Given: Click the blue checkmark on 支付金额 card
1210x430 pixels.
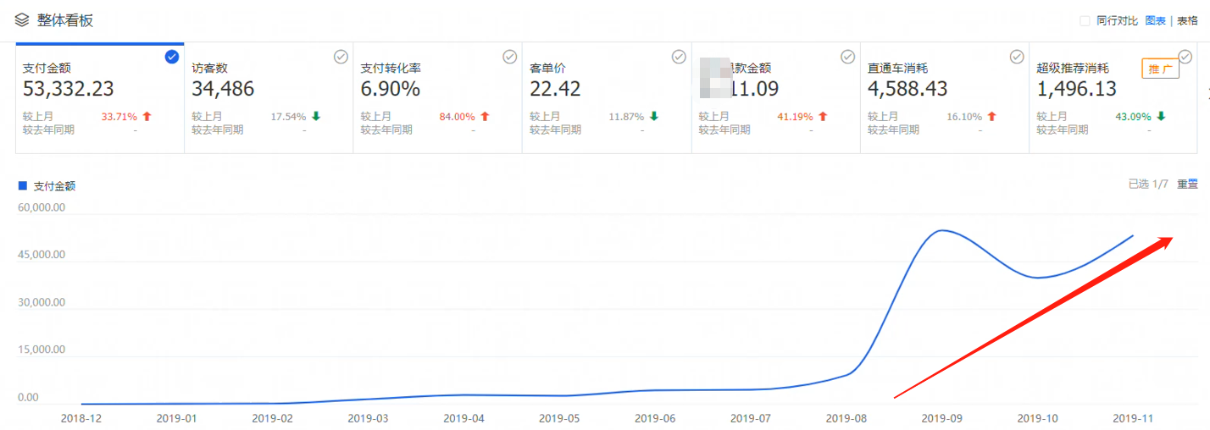Looking at the screenshot, I should tap(172, 57).
